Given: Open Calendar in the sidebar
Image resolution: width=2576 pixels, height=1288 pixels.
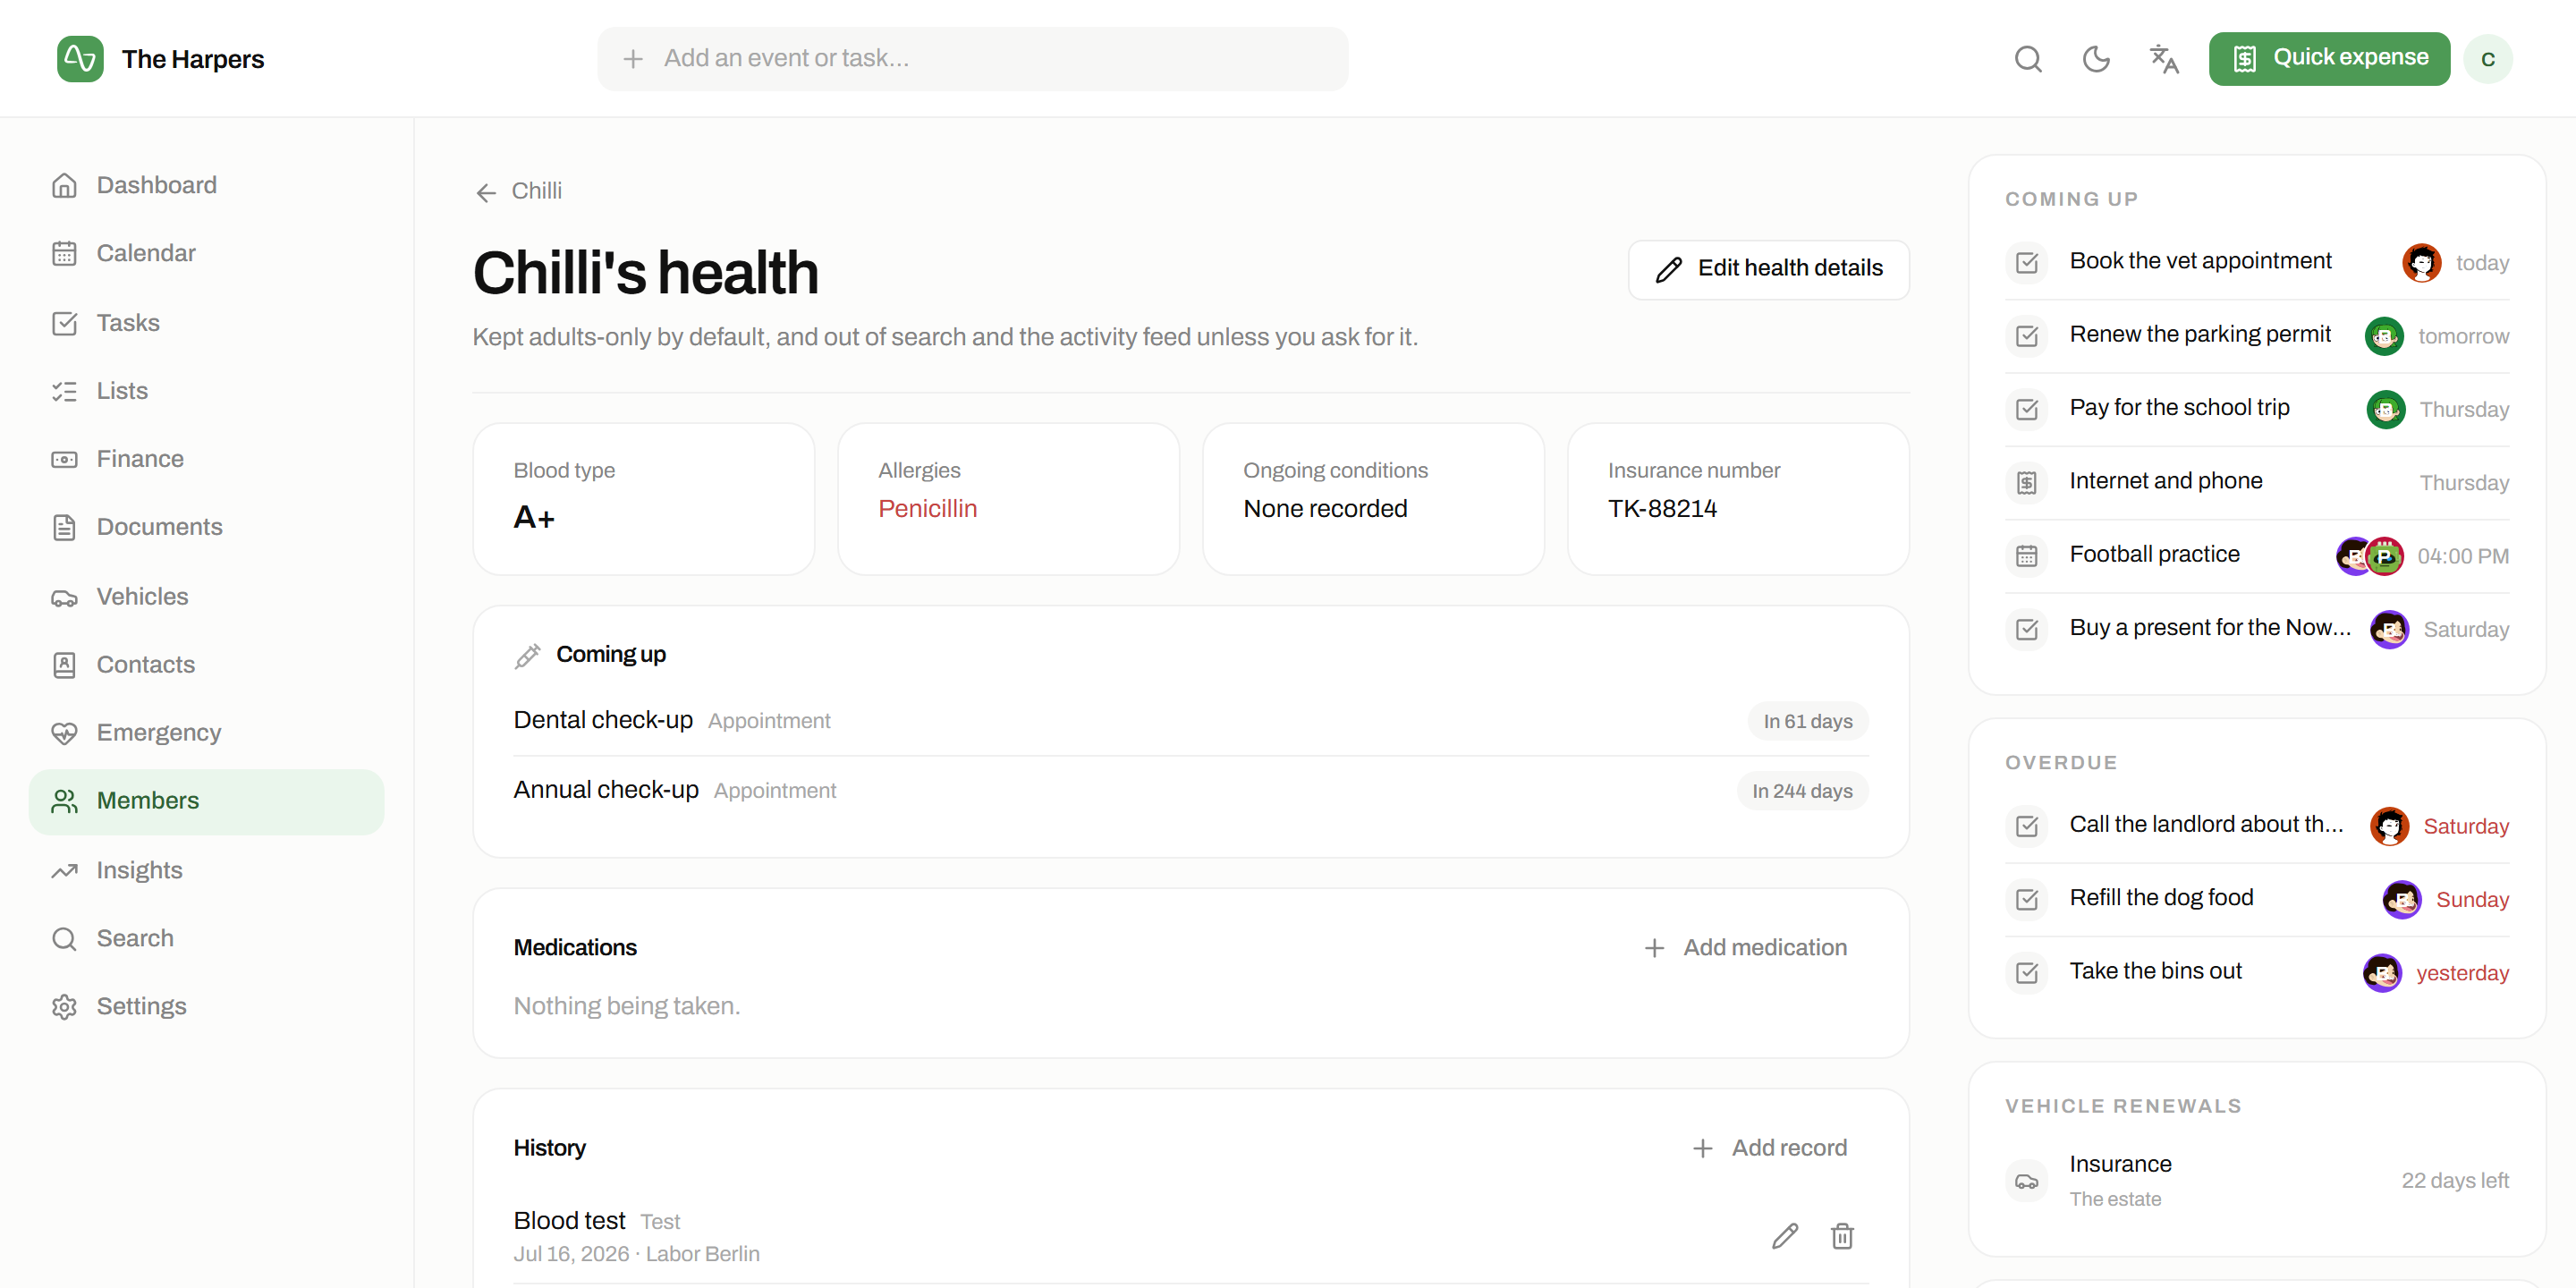Looking at the screenshot, I should pos(206,253).
